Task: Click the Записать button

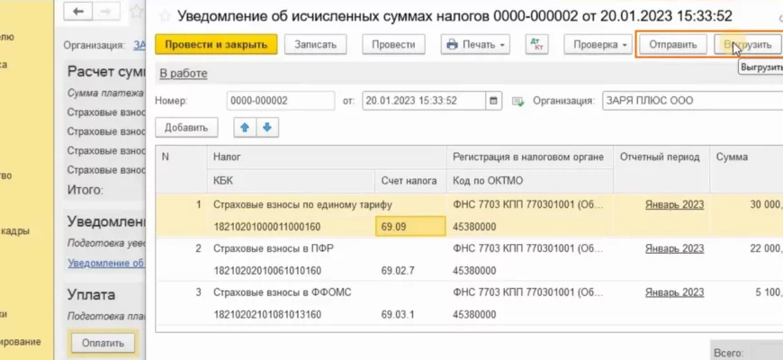Action: click(x=316, y=44)
